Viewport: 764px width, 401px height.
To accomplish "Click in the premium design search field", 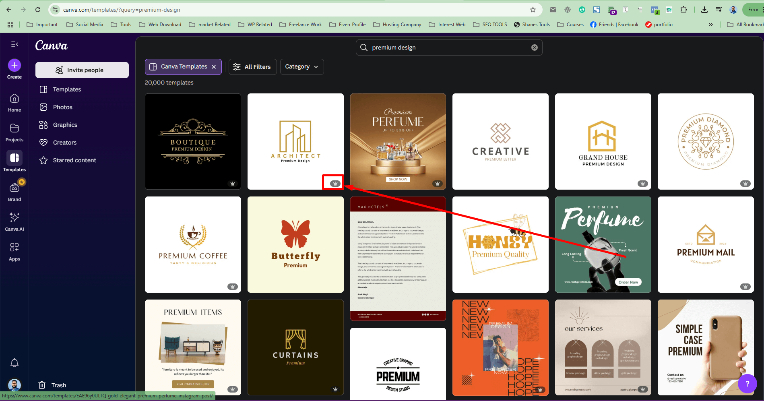I will 449,48.
